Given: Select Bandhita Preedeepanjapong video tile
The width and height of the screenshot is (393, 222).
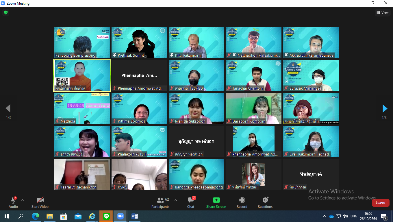Looking at the screenshot, I should point(196,174).
